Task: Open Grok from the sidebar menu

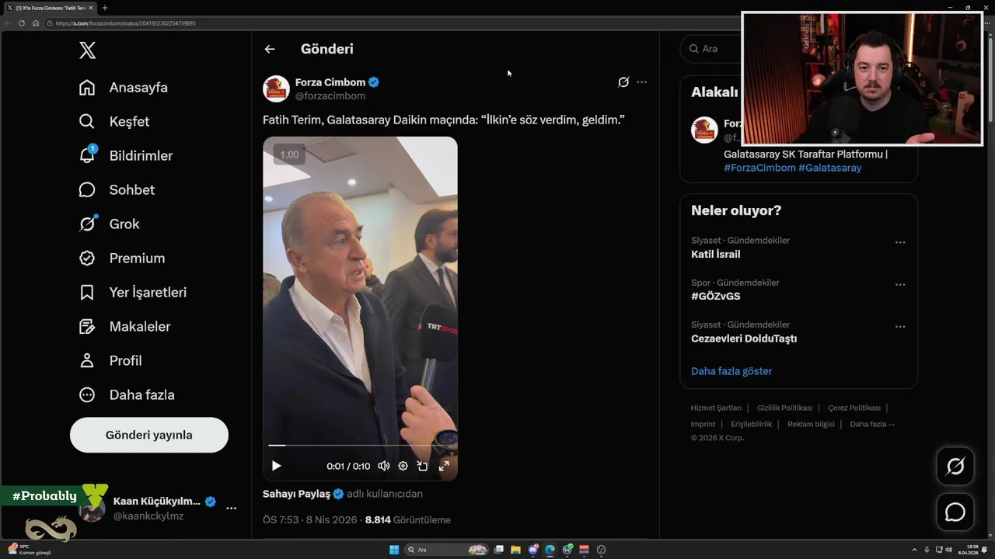Action: tap(109, 224)
